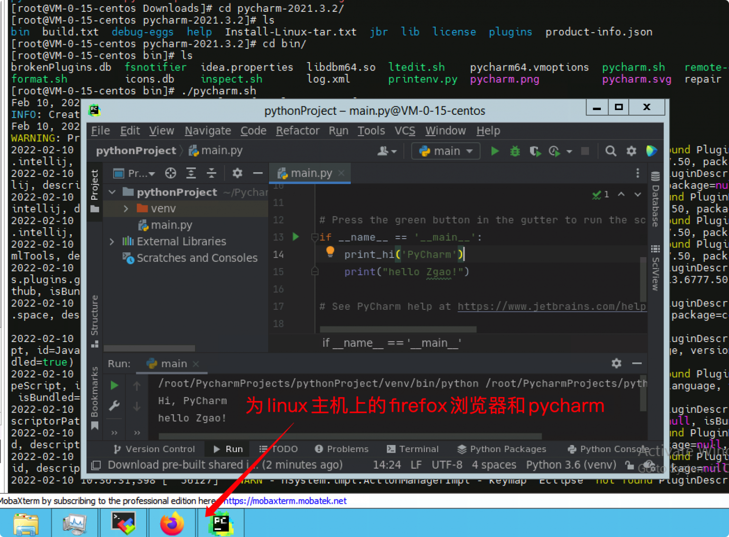Run the main configuration with the green play button
This screenshot has height=537, width=729.
point(495,151)
